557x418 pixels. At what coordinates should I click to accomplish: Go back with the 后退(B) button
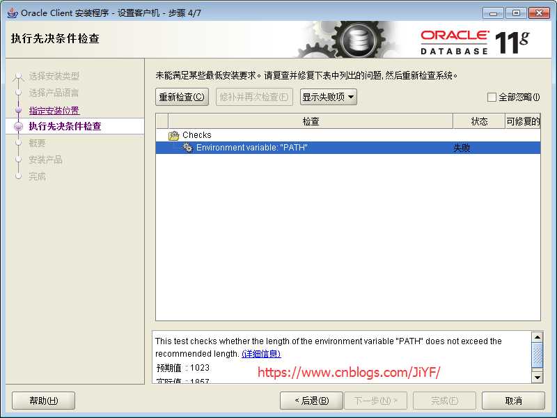coord(311,401)
